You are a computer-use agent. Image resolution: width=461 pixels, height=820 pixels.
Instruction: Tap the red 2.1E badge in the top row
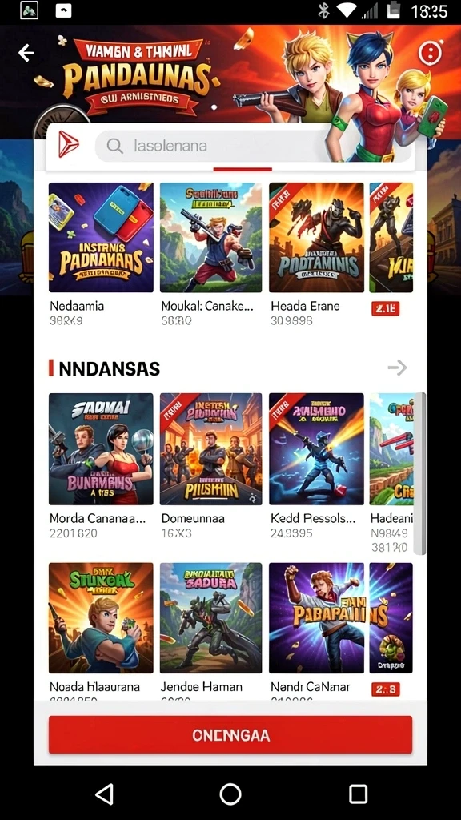click(x=385, y=309)
